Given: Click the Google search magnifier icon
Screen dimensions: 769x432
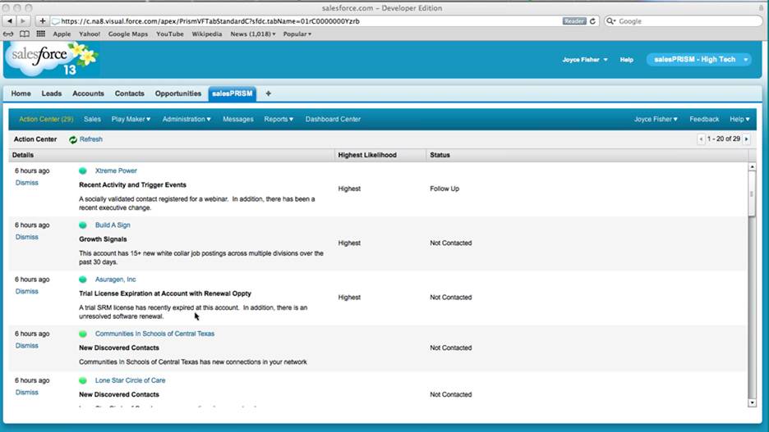Looking at the screenshot, I should tap(610, 21).
